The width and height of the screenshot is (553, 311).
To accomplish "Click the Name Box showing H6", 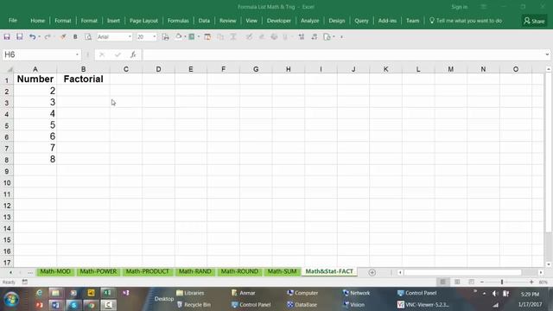I will [38, 54].
